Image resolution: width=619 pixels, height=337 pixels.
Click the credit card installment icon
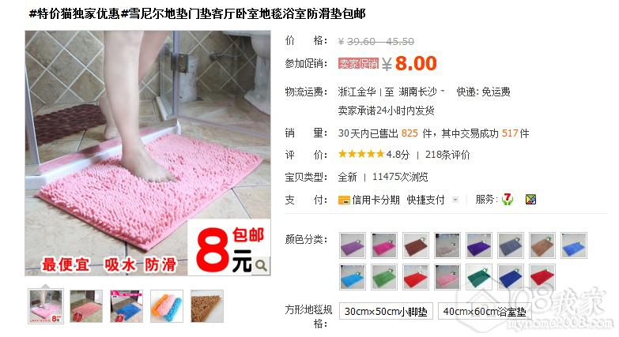[344, 200]
